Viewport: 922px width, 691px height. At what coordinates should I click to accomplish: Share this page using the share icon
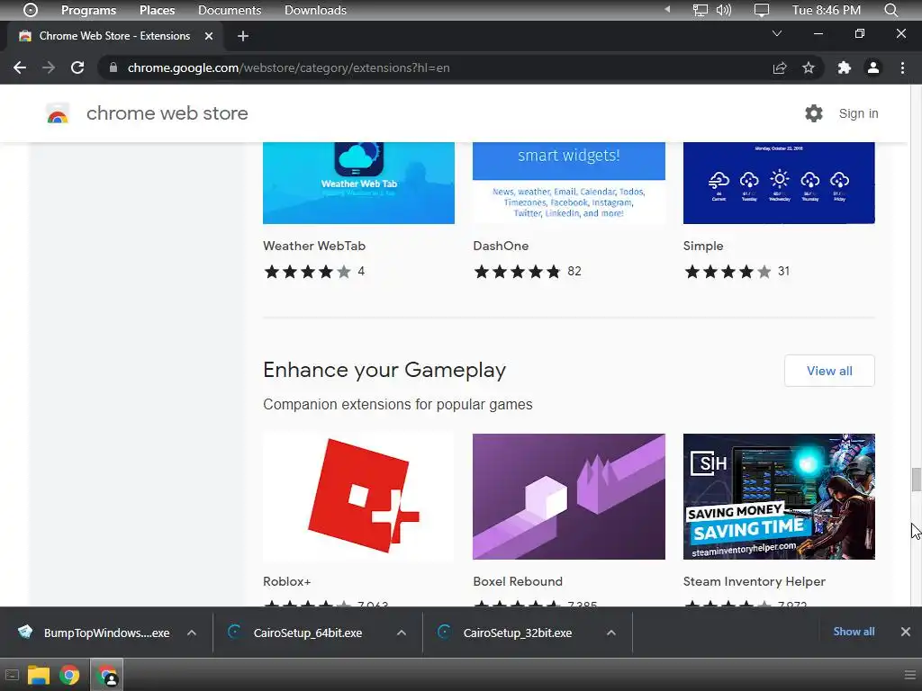(780, 67)
